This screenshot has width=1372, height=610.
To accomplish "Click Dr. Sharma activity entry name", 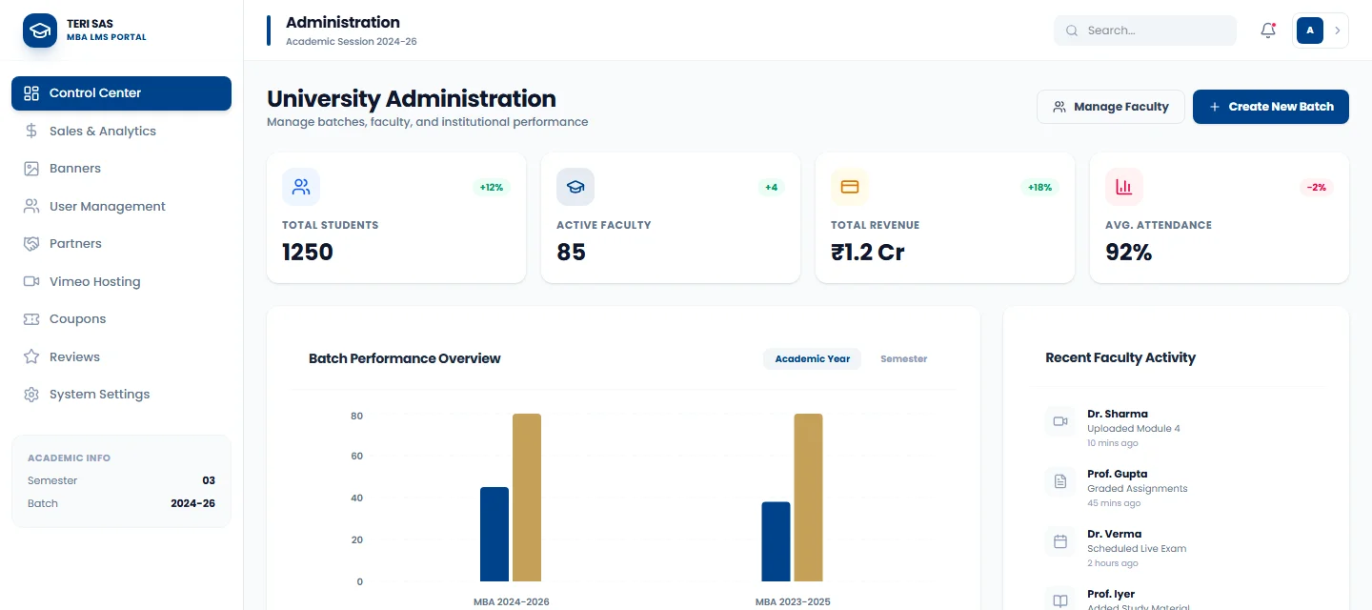I will click(x=1118, y=415).
